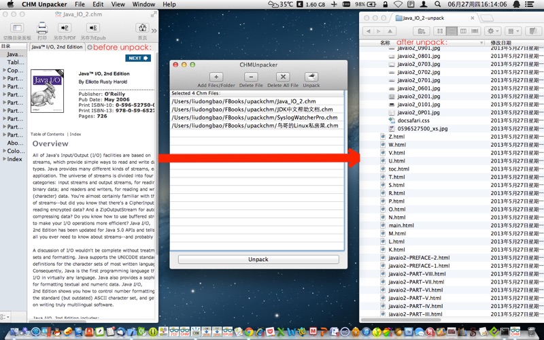This screenshot has width=544, height=340.
Task: Click Delete File in CHMUnpacker toolbar
Action: click(251, 77)
